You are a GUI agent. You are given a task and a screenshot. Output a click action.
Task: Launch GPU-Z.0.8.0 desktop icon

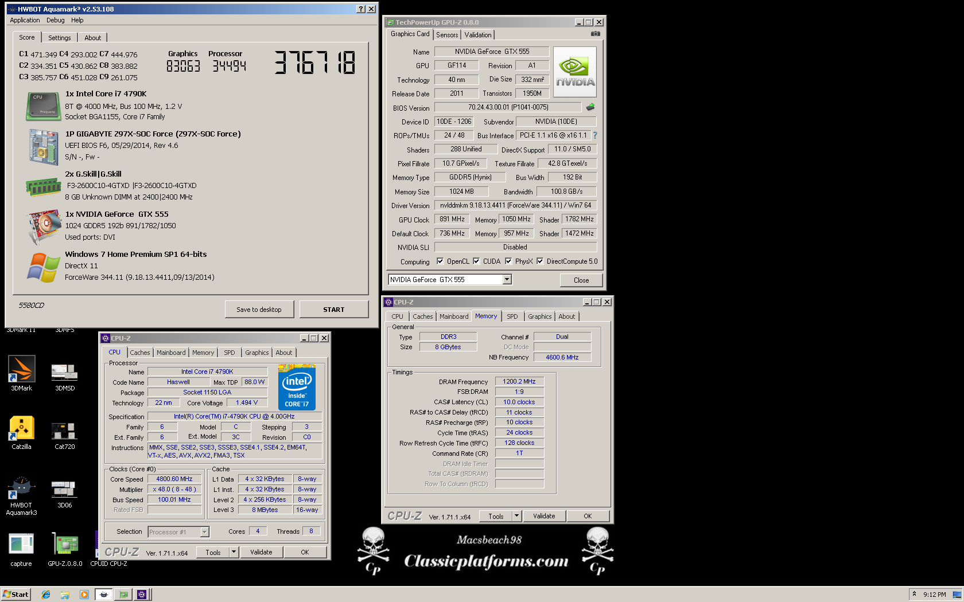point(65,549)
